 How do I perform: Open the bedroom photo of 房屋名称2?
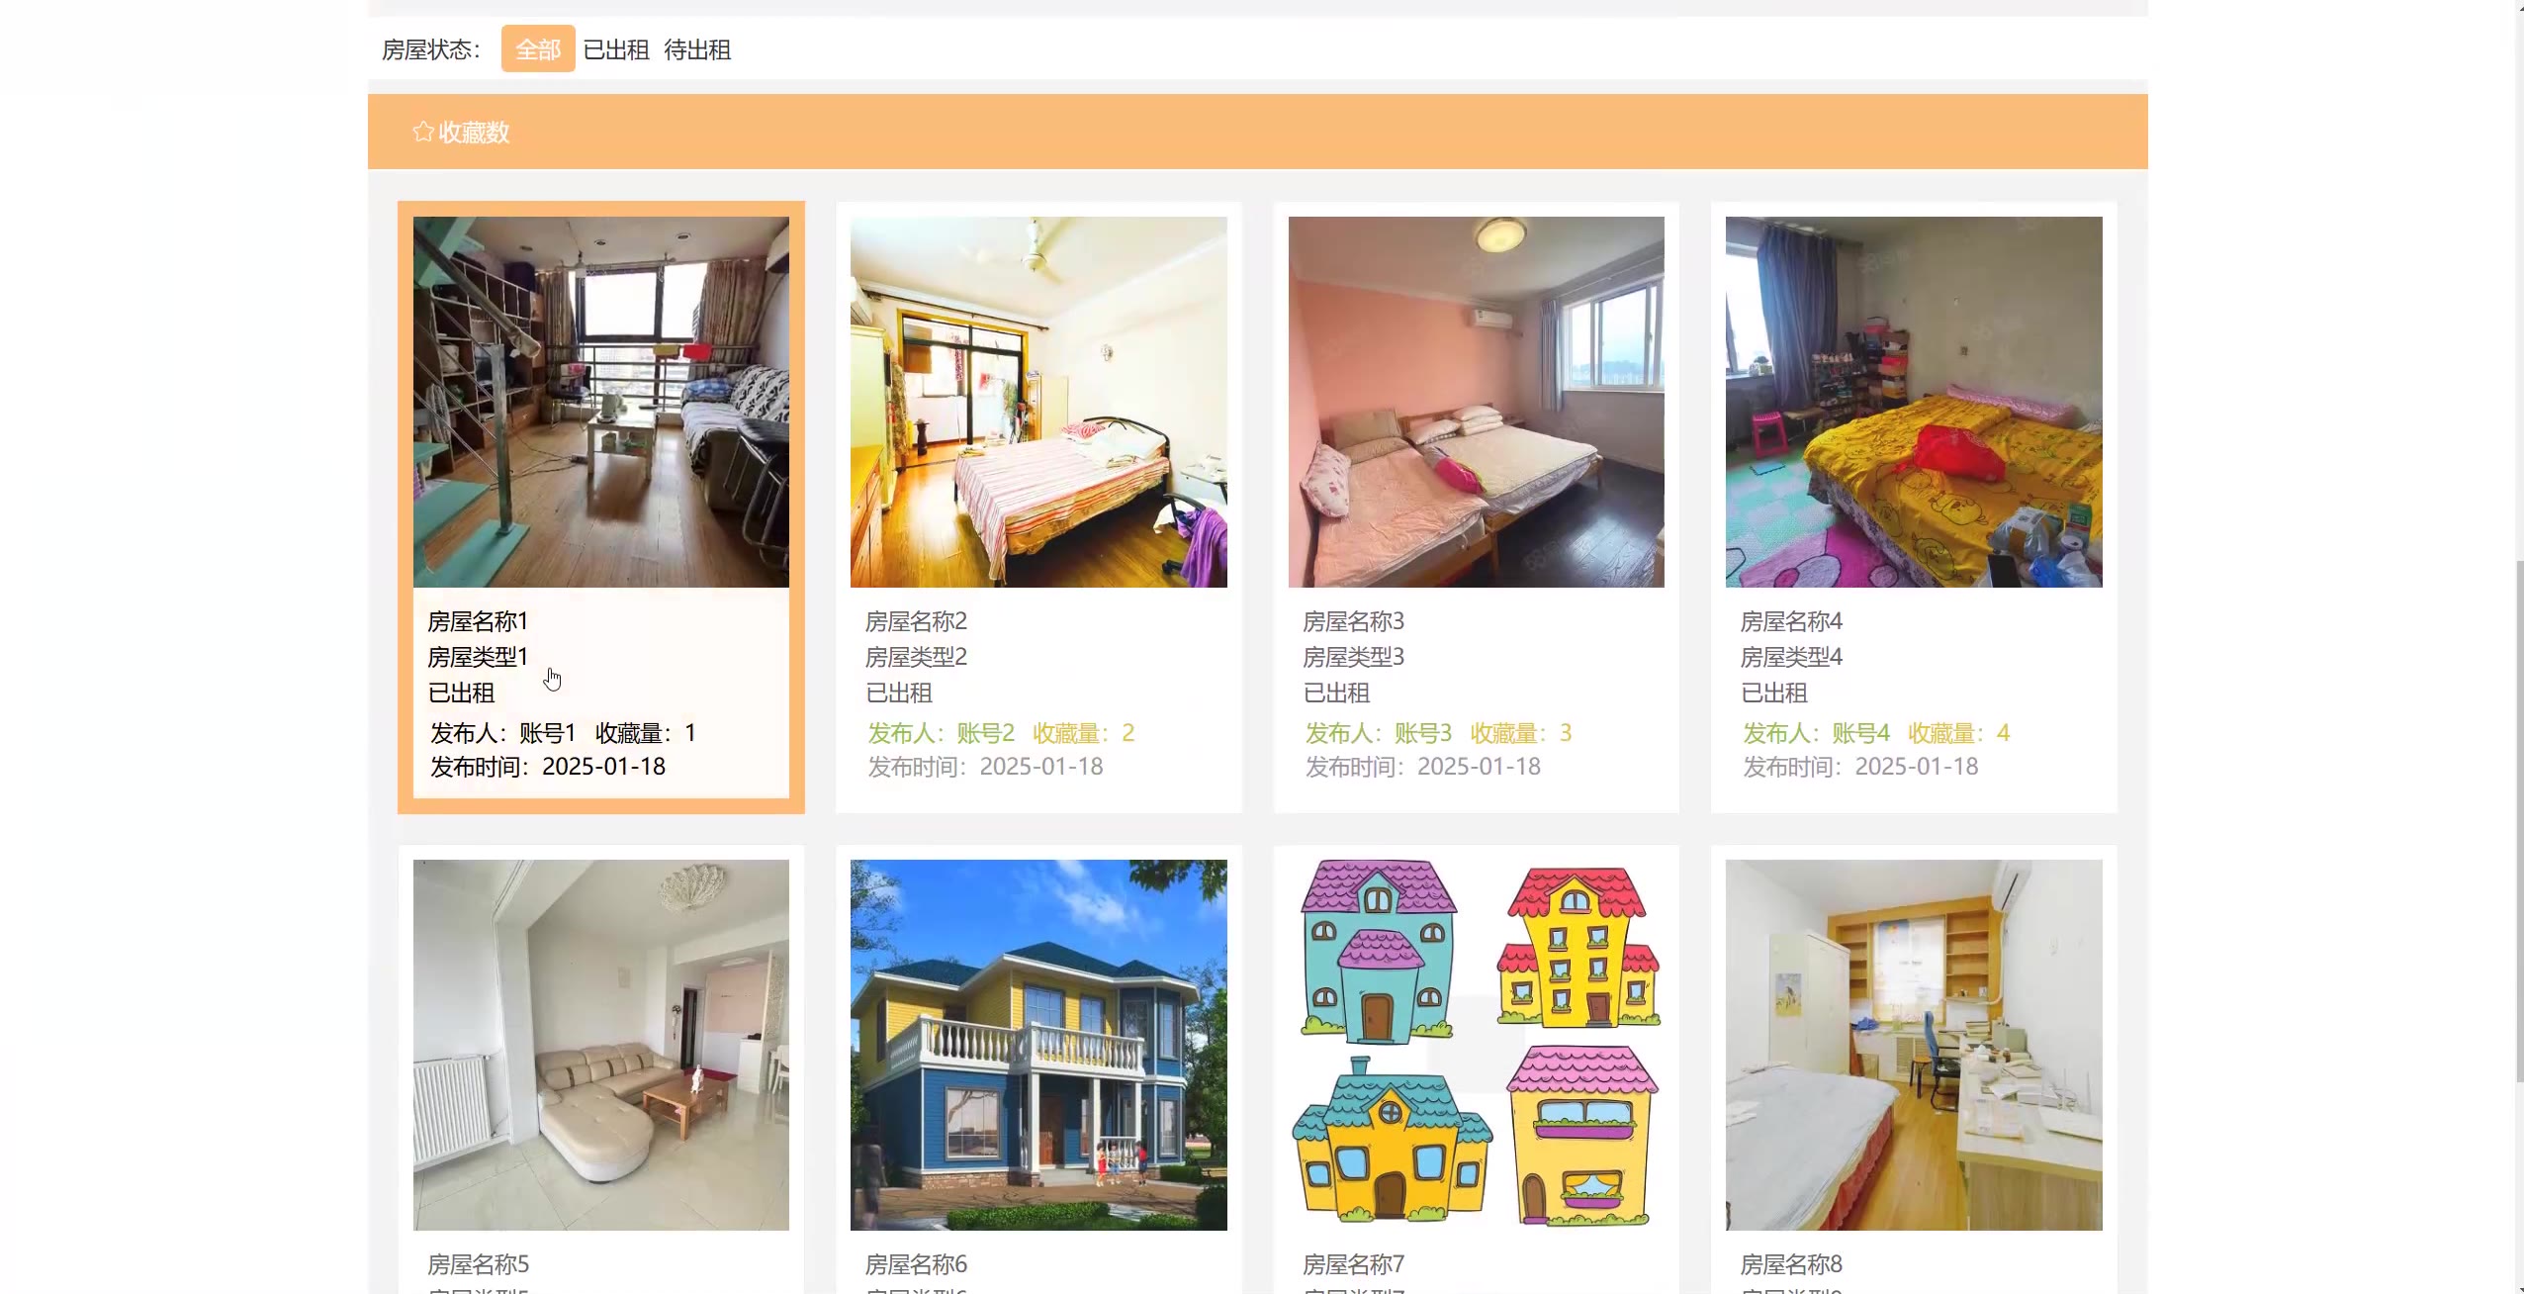tap(1038, 402)
